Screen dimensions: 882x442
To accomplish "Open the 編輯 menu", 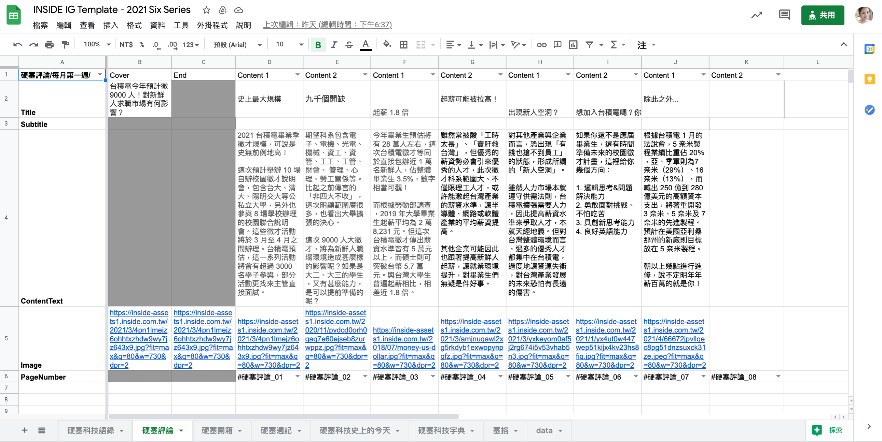I will [64, 25].
